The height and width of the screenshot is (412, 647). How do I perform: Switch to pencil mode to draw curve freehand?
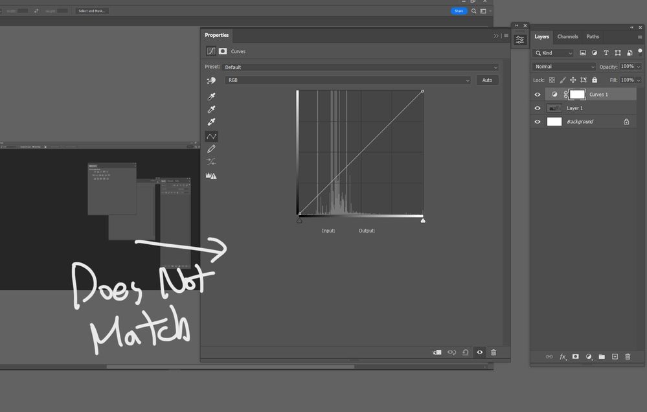[x=210, y=148]
